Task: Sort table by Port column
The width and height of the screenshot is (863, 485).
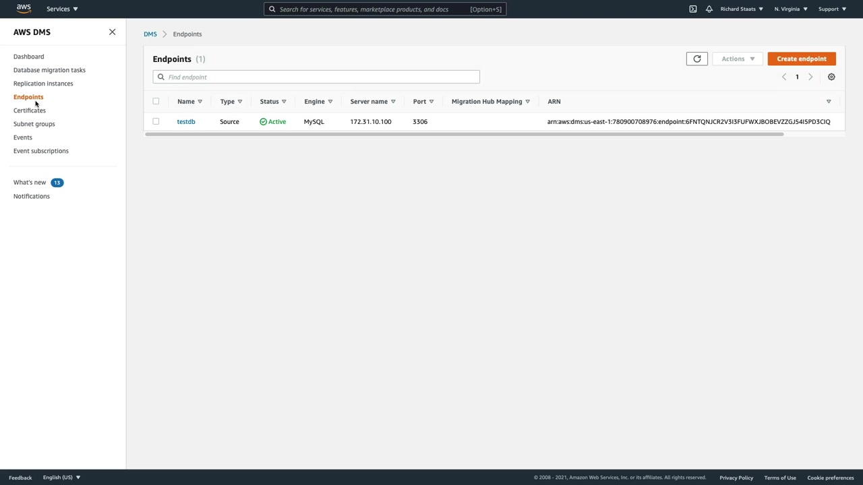Action: pyautogui.click(x=423, y=101)
